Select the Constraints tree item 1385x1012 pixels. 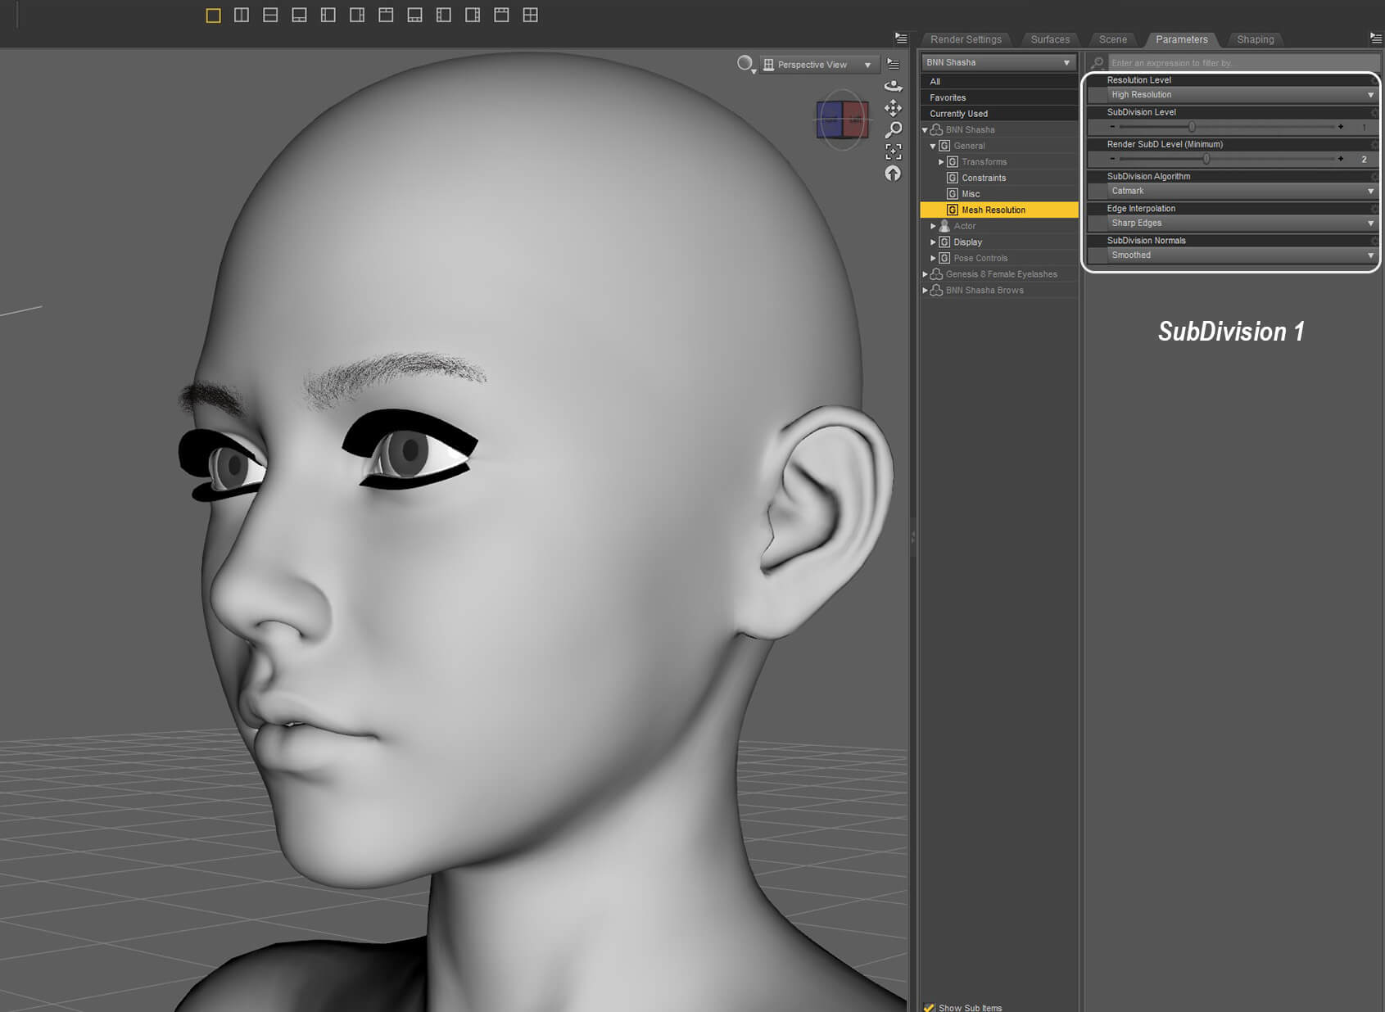click(984, 178)
